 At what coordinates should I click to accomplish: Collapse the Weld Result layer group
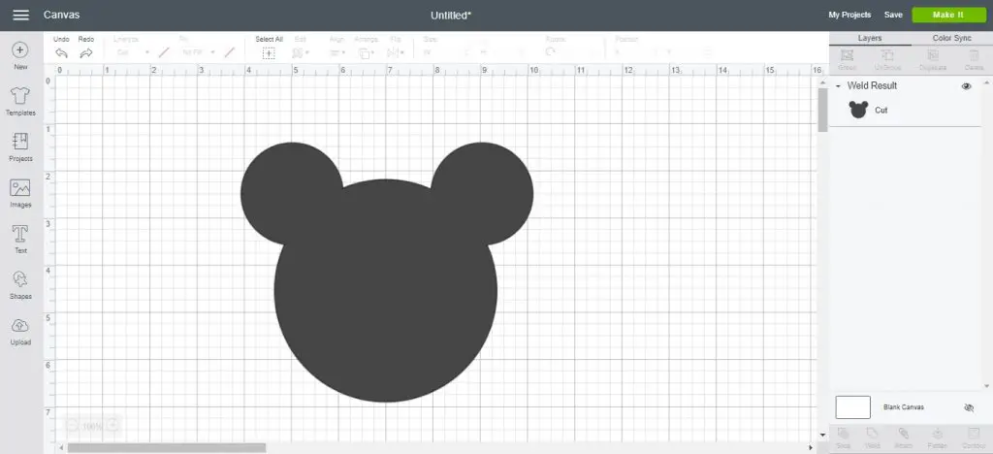click(x=839, y=86)
